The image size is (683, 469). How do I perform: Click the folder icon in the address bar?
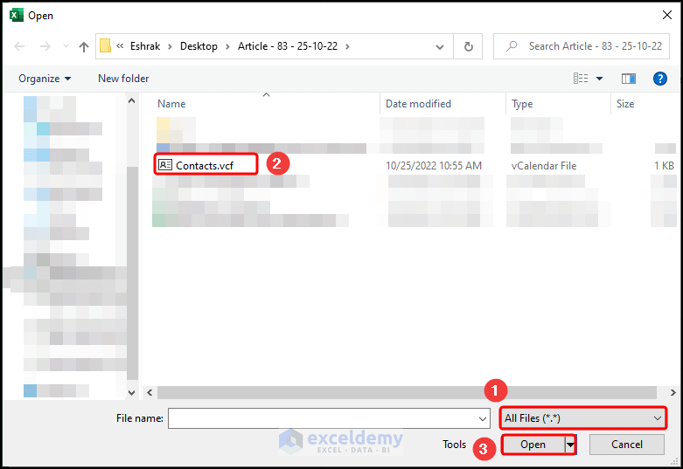(105, 45)
